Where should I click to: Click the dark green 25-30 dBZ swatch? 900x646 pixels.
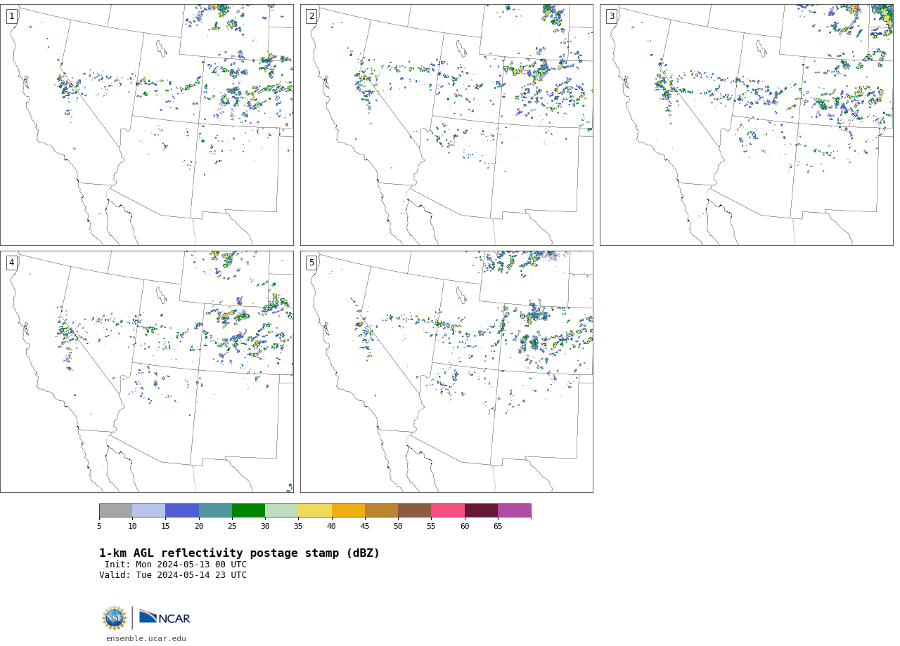point(248,510)
